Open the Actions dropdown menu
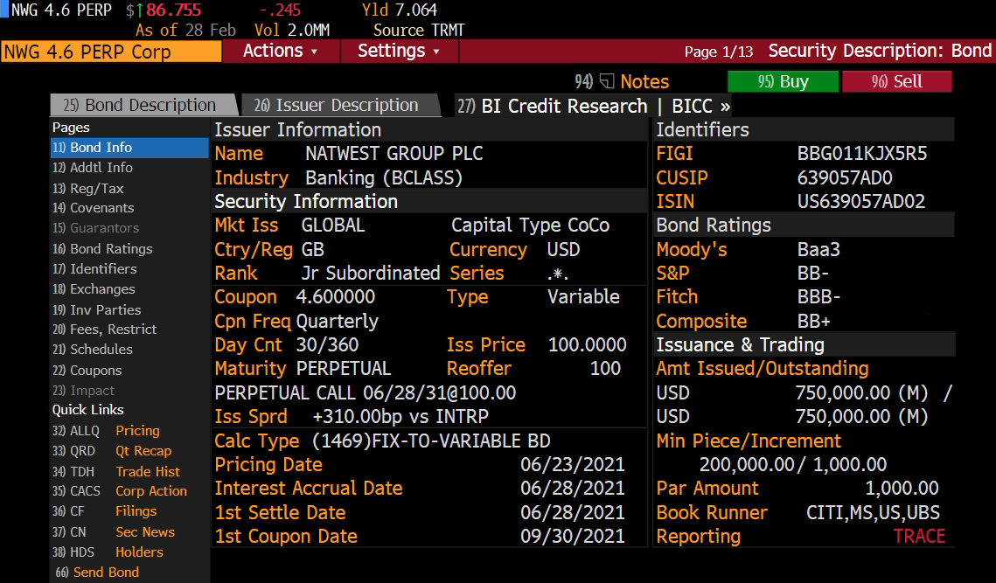996x583 pixels. point(280,51)
